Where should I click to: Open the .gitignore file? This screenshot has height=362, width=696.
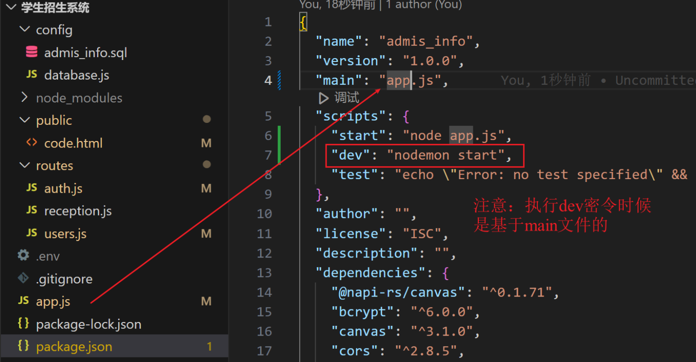click(64, 279)
